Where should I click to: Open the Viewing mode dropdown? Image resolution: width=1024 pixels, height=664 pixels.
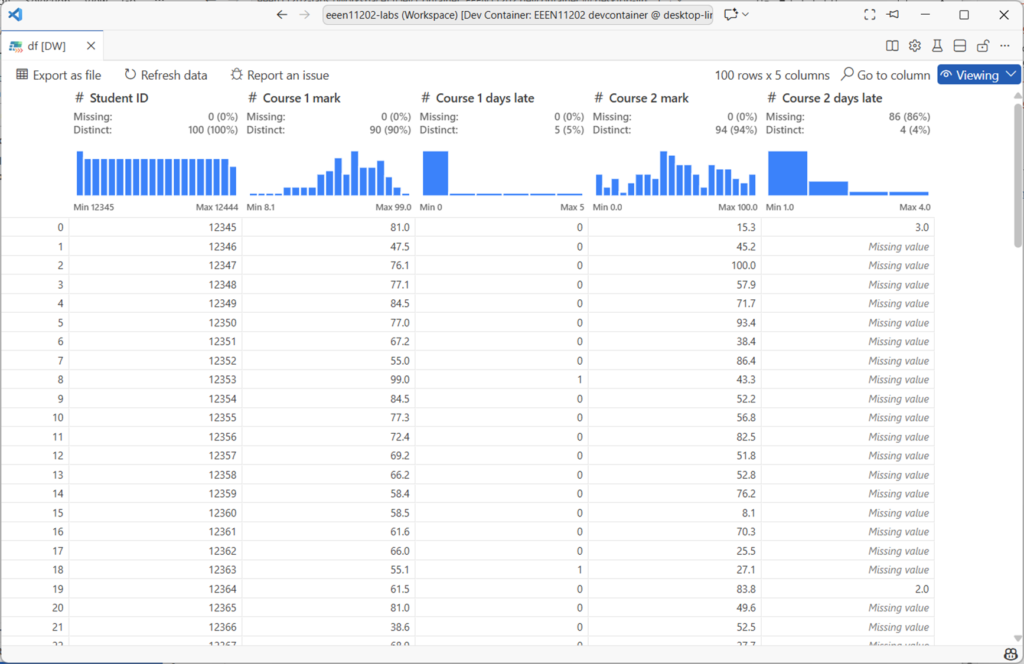(x=979, y=75)
